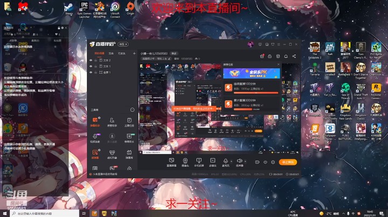Click the 100-minute streaming task progress bar

point(256,93)
